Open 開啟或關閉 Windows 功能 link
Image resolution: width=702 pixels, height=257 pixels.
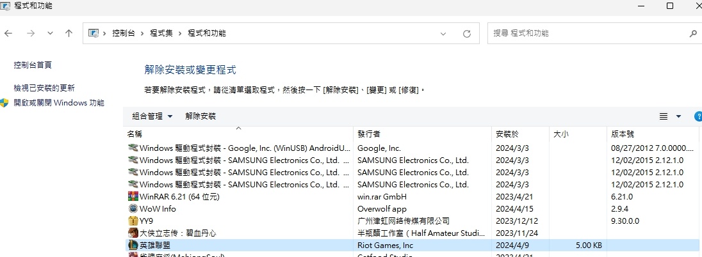59,103
